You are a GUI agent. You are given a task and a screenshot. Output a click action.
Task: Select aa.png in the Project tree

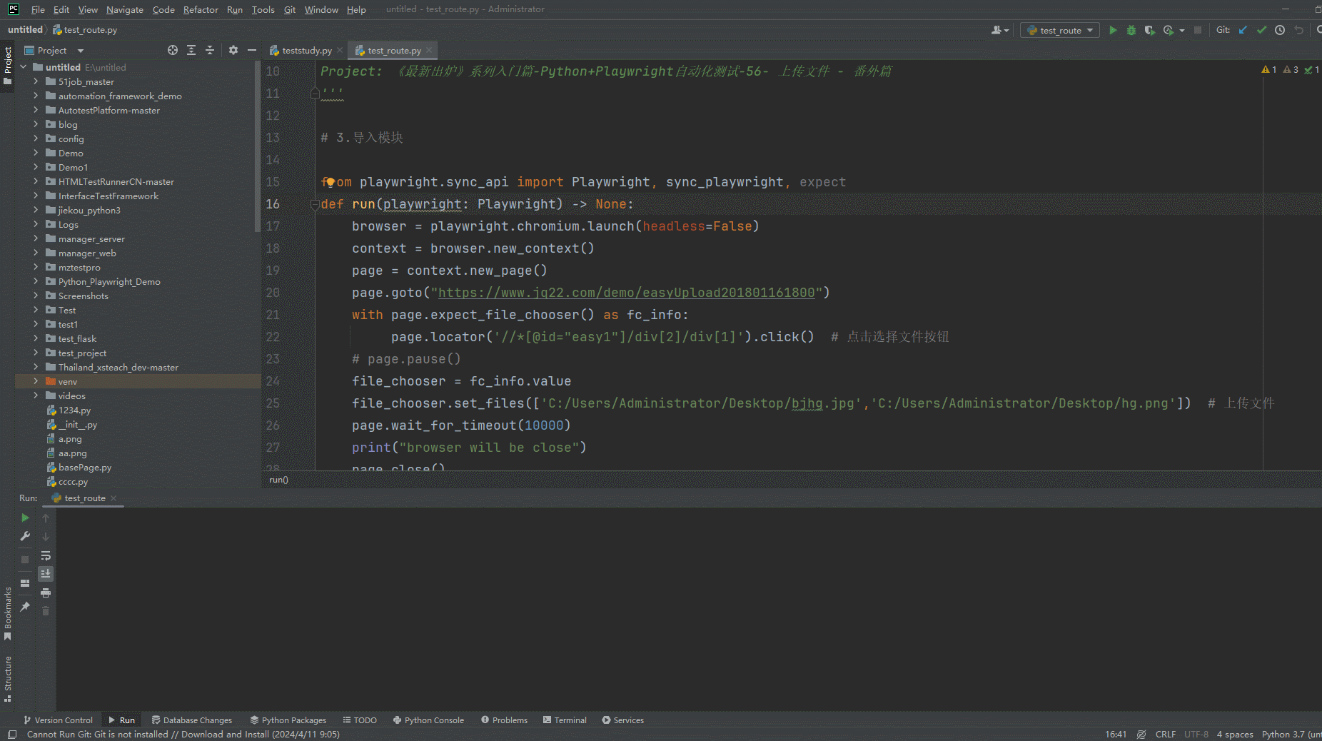pos(73,453)
